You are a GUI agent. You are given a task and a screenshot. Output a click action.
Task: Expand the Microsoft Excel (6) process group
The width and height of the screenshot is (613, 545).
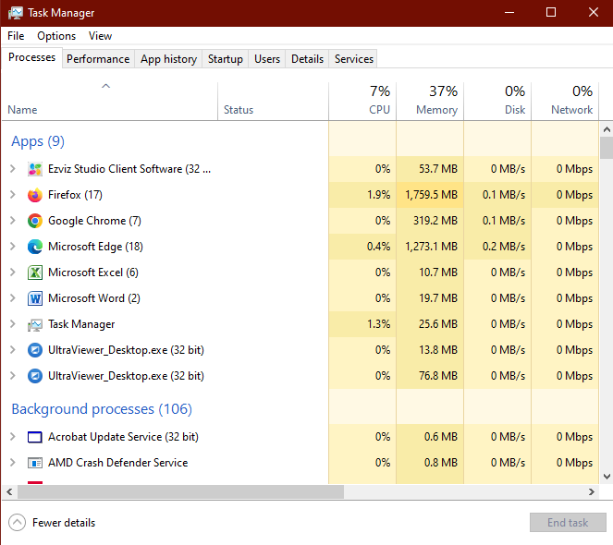click(13, 272)
